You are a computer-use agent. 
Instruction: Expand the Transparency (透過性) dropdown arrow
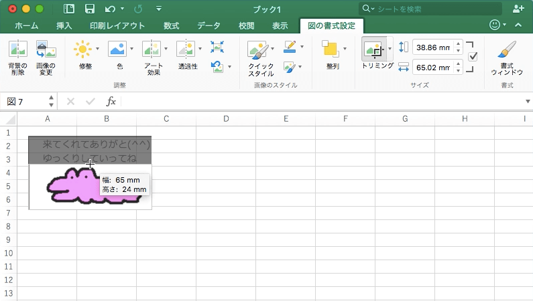coord(200,49)
